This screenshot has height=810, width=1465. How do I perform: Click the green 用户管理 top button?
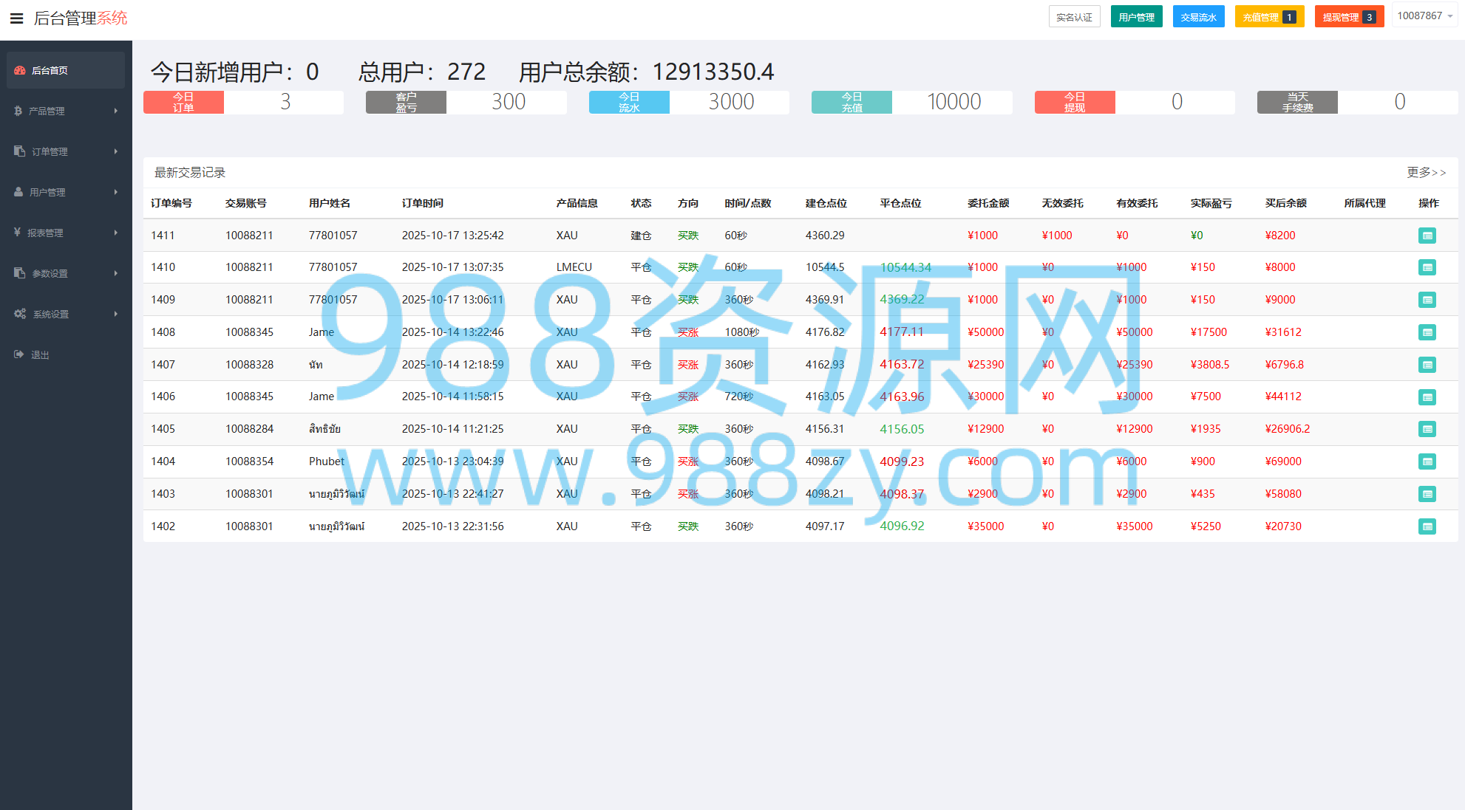(1137, 17)
